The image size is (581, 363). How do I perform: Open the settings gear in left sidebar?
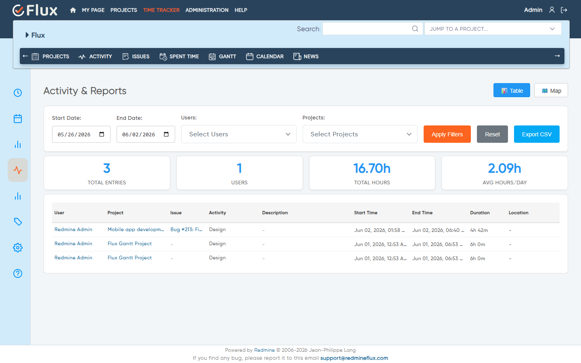click(18, 248)
